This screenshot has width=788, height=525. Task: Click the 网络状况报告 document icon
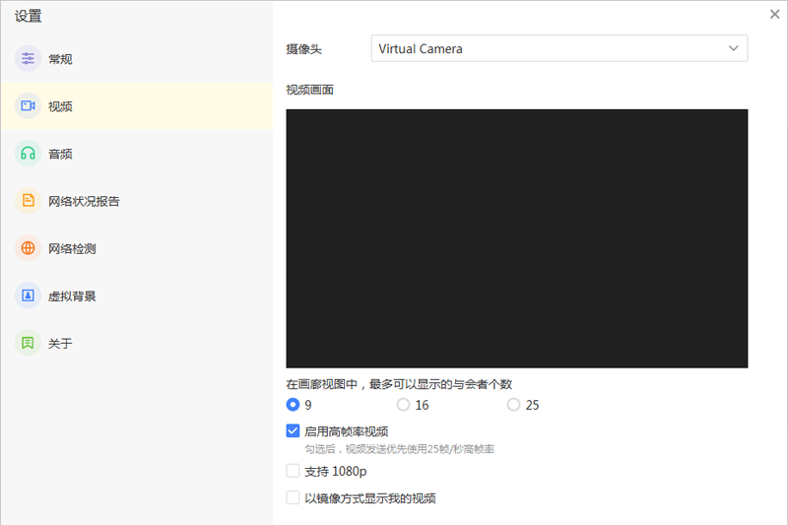click(28, 201)
